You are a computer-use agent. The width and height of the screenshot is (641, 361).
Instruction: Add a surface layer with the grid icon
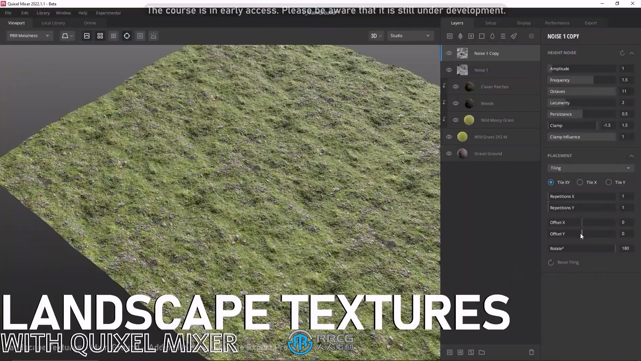pyautogui.click(x=450, y=36)
